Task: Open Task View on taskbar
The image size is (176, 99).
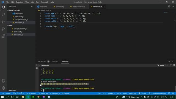Action: click(x=17, y=97)
